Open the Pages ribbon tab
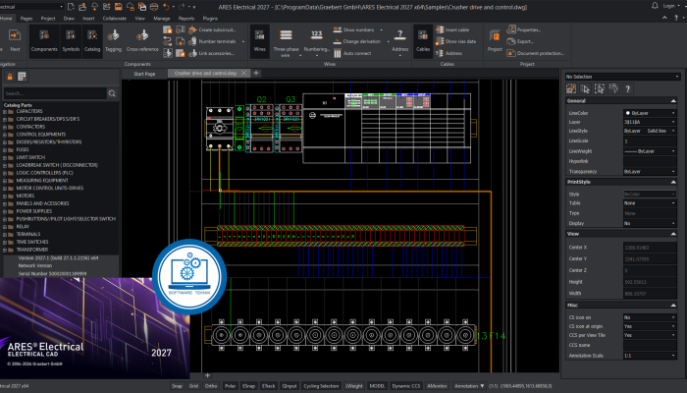687x393 pixels. coord(26,19)
